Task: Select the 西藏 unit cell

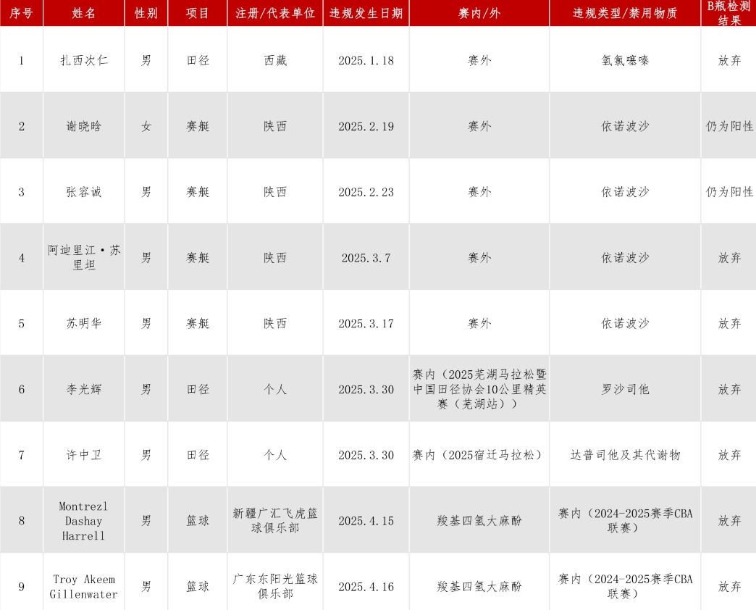Action: point(275,60)
